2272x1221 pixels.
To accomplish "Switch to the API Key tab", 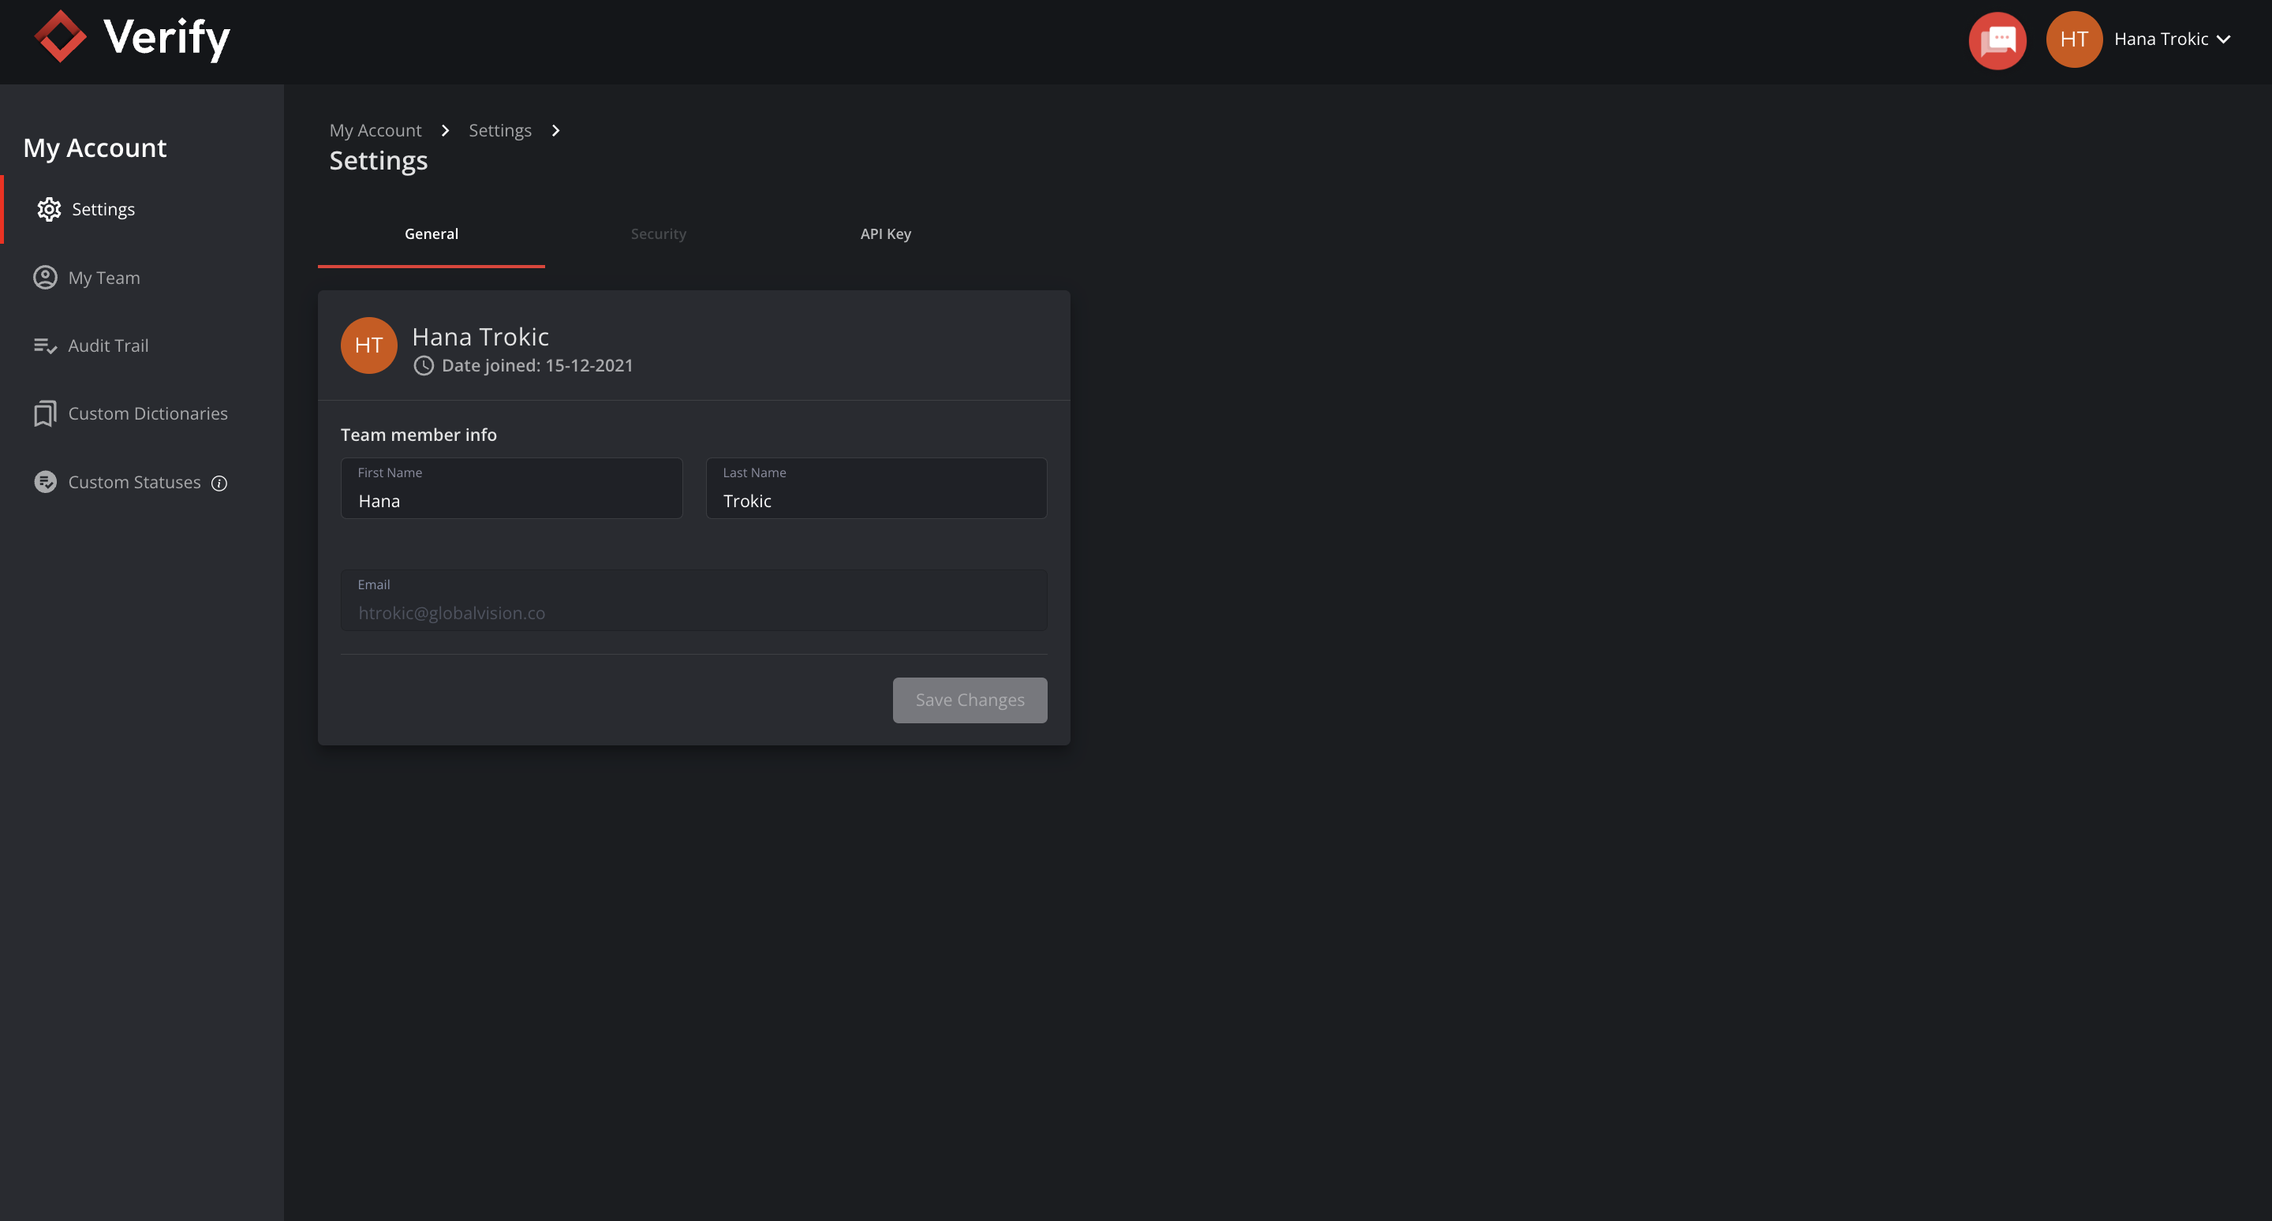I will (885, 233).
